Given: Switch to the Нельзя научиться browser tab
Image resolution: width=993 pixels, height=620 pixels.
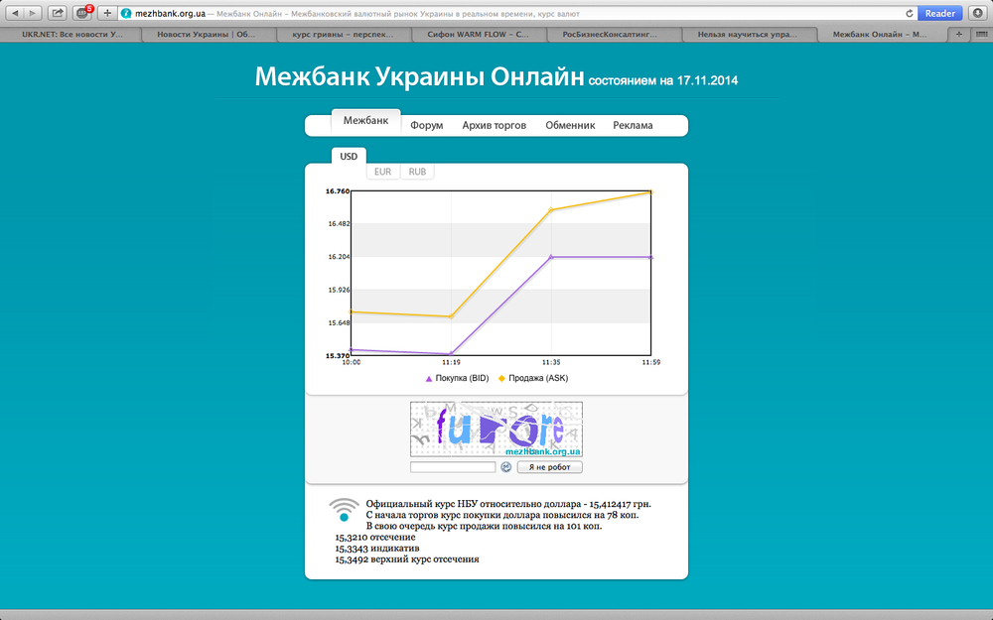Looking at the screenshot, I should [748, 34].
